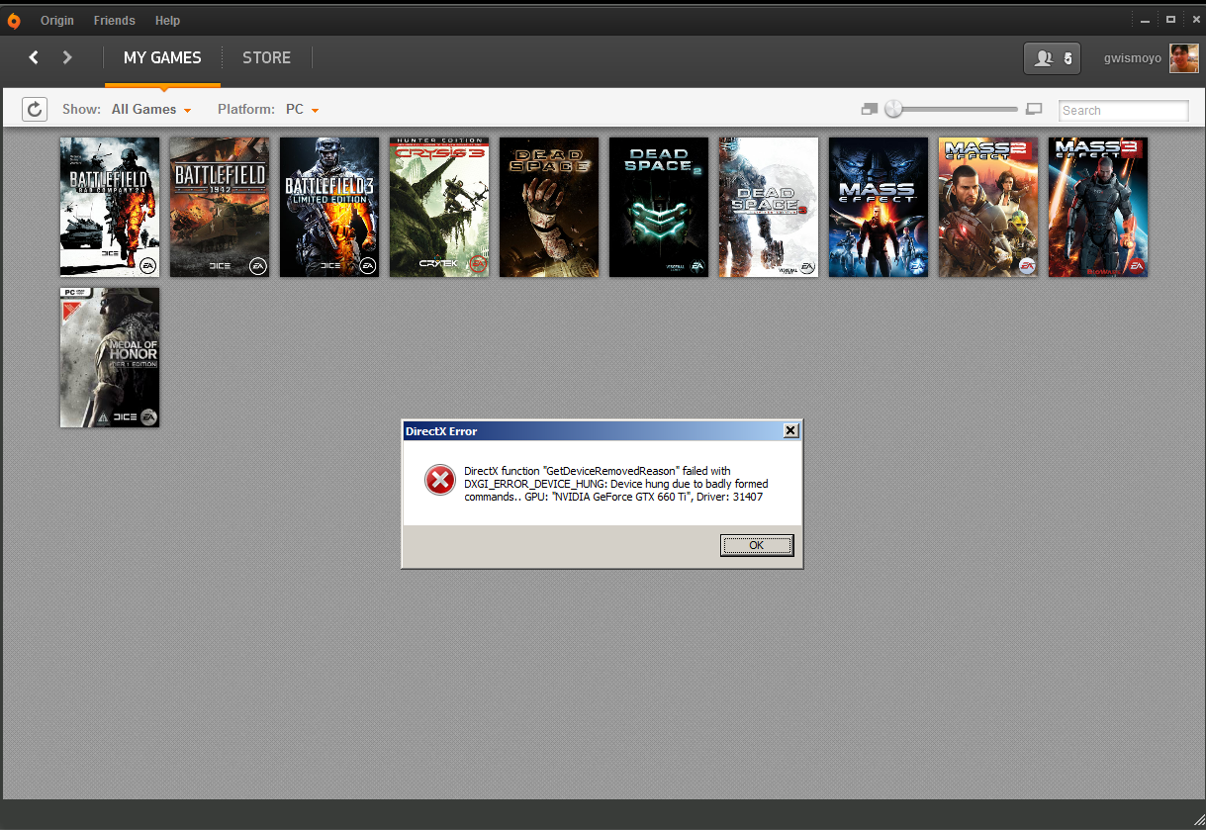Select the Crysis 3 Hunter Edition cover
Image resolution: width=1206 pixels, height=830 pixels.
point(439,207)
